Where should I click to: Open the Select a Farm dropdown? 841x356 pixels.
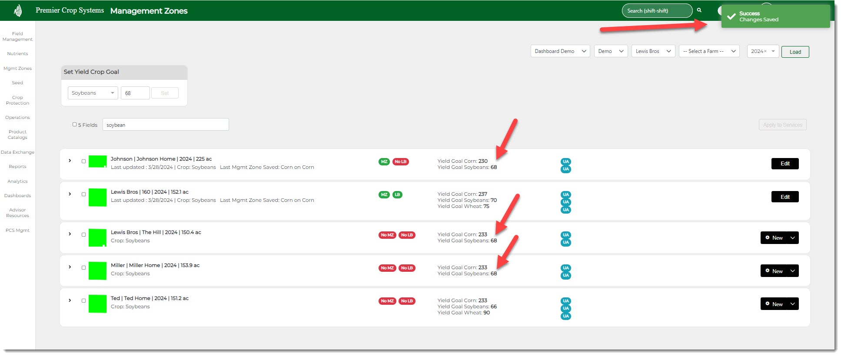coord(708,51)
